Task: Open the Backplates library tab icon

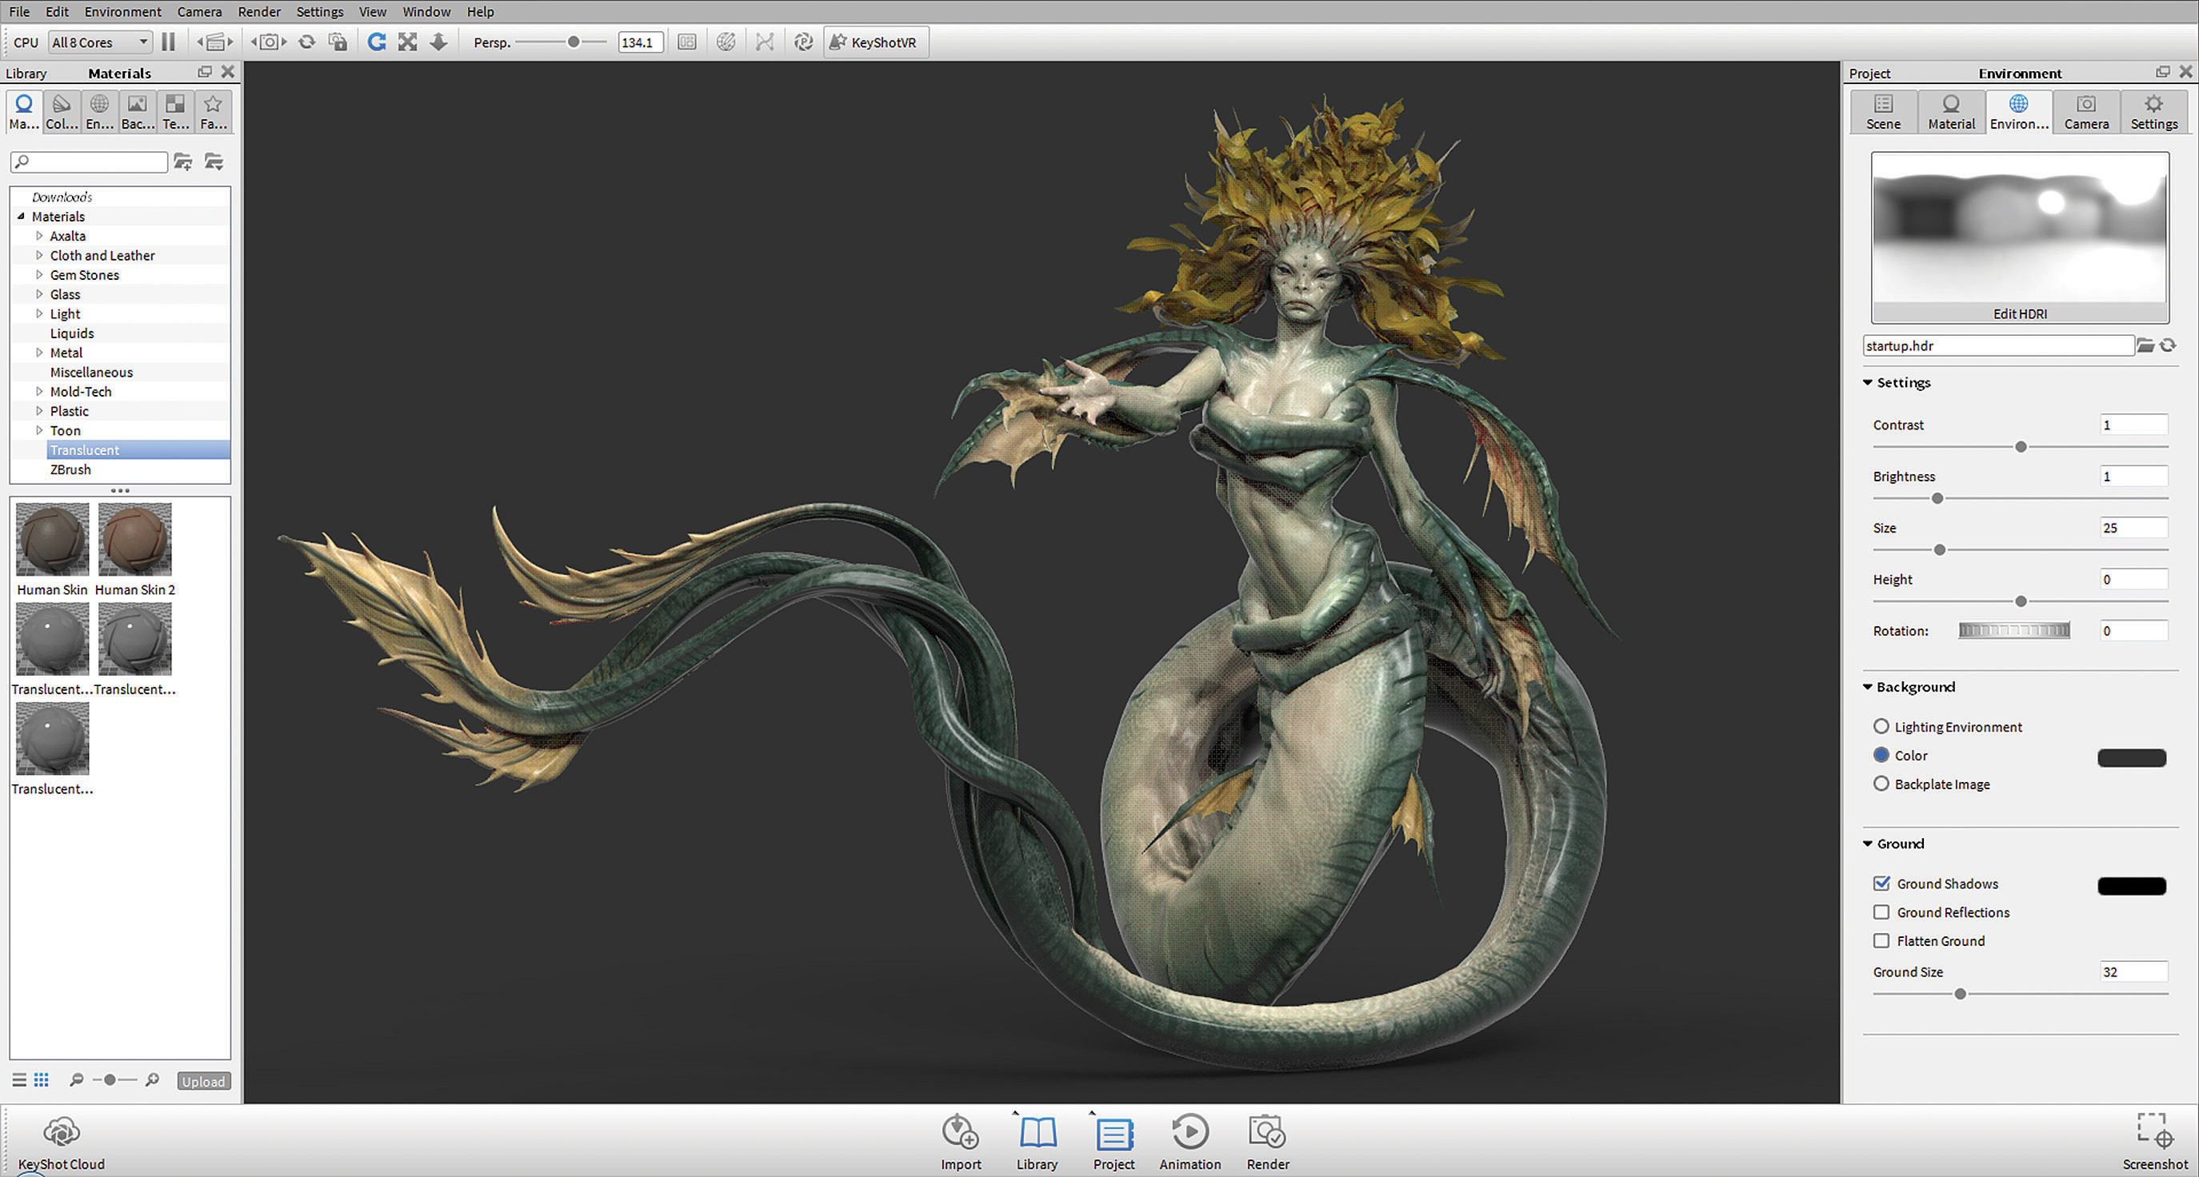Action: click(x=137, y=112)
